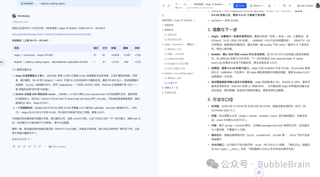Jump to outline item 3.2 看板: 主交付线
The image size is (320, 177).
[x=174, y=54]
